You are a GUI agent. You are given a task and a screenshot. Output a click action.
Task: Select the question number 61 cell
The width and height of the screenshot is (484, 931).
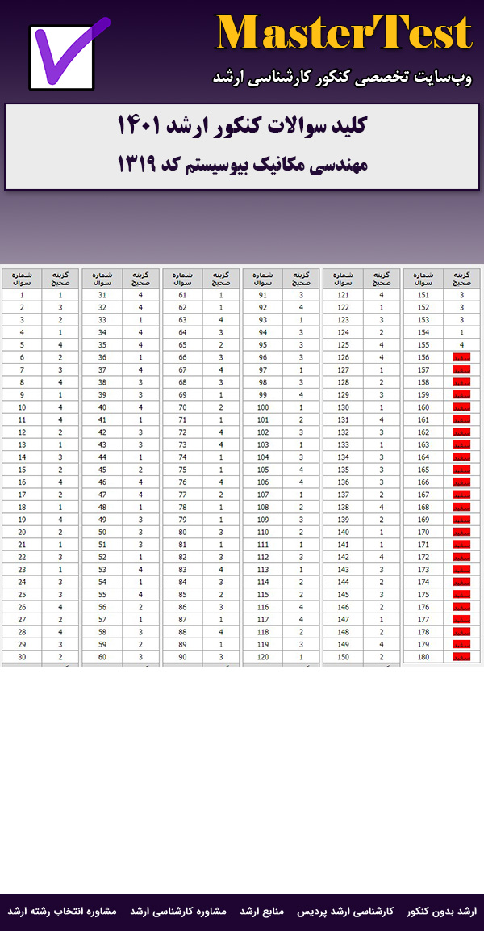(182, 295)
